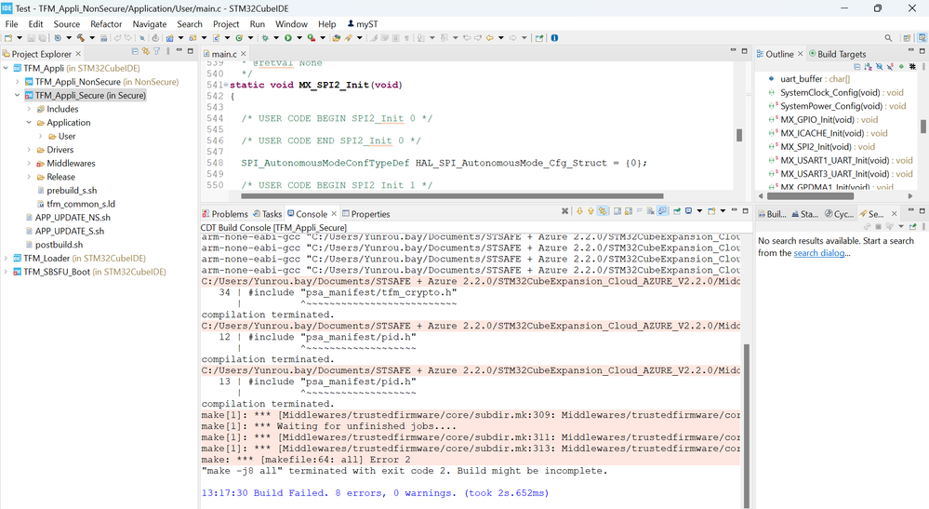Click the Back navigation yellow arrow icon
The height and width of the screenshot is (509, 929).
tap(490, 38)
